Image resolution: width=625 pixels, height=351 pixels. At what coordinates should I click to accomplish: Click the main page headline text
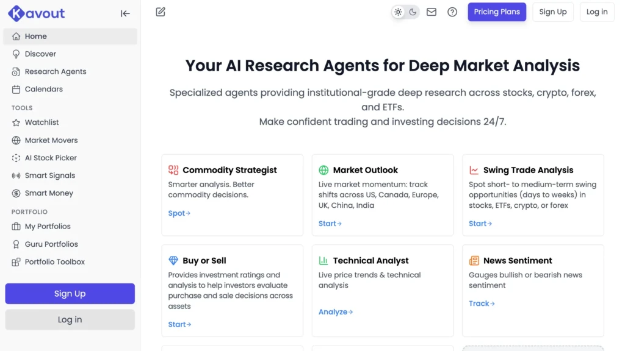tap(383, 66)
